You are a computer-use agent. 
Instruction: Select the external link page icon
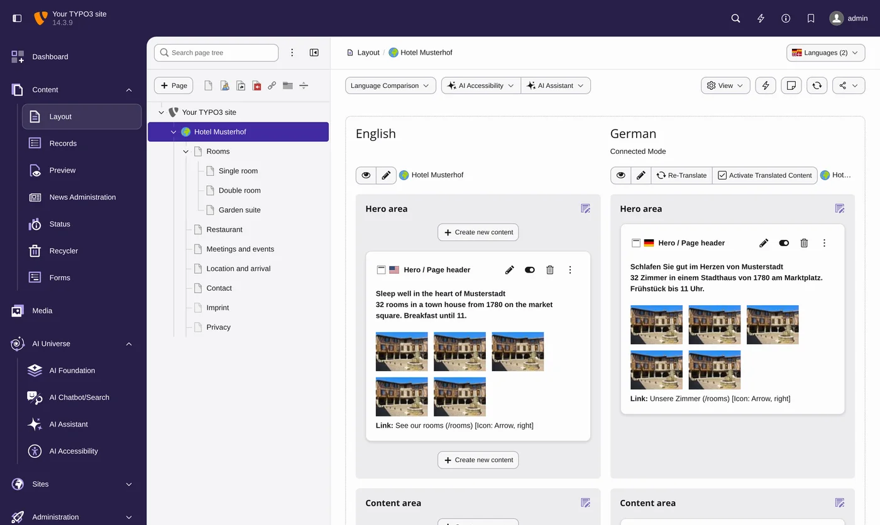coord(272,85)
